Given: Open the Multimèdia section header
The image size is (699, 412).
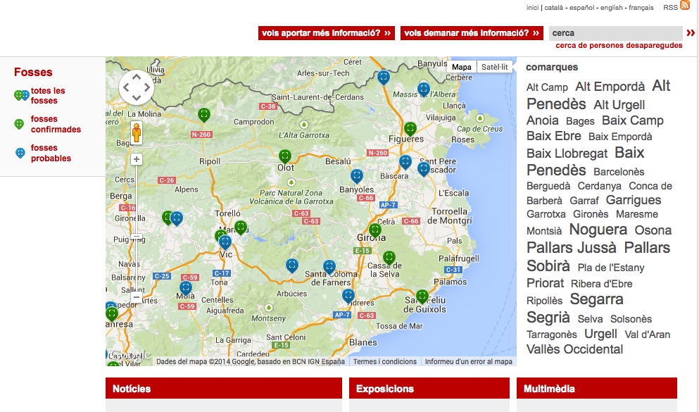Looking at the screenshot, I should [x=597, y=388].
